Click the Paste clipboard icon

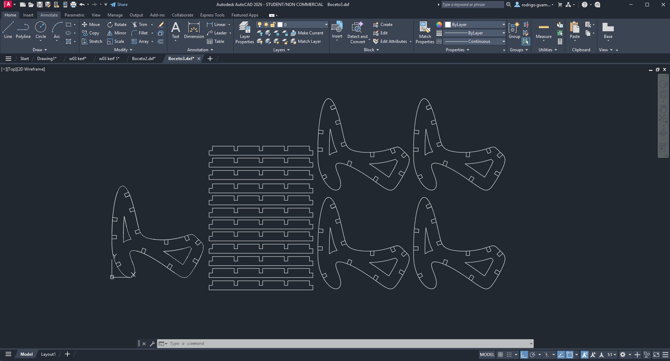pyautogui.click(x=575, y=30)
